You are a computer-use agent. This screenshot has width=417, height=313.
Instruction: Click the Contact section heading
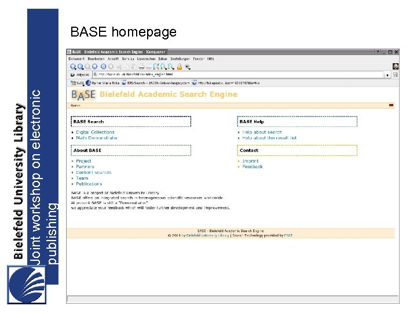[x=249, y=150]
